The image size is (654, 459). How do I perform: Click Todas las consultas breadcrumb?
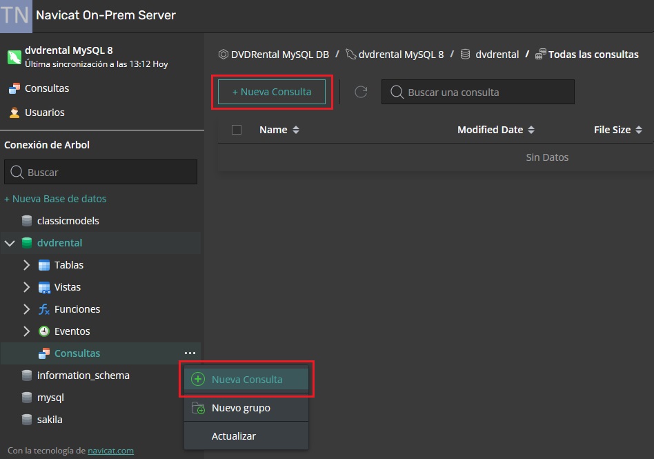coord(593,55)
